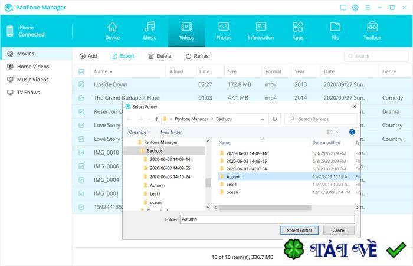Toggle the select-all checkbox in header
413x266 pixels.
81,71
